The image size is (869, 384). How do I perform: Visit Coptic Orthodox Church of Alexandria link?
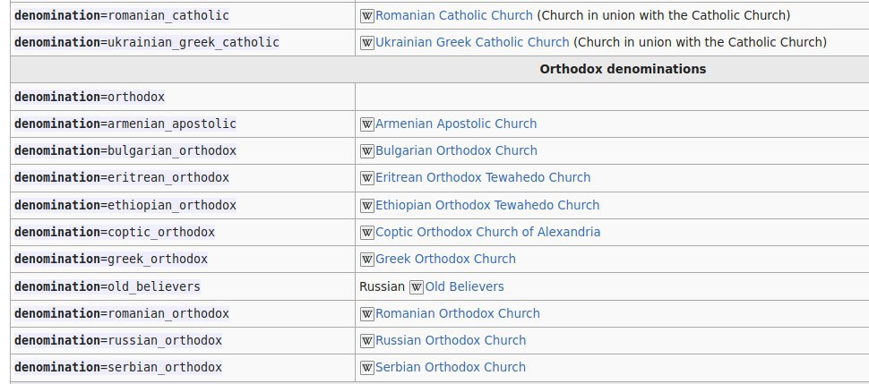point(487,232)
